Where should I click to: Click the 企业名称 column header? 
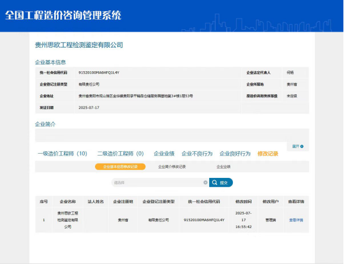coord(68,201)
